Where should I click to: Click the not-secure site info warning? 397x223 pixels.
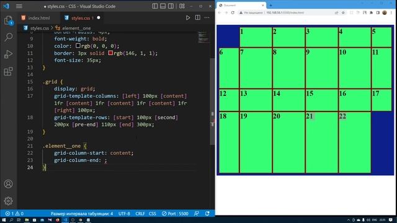pos(251,12)
